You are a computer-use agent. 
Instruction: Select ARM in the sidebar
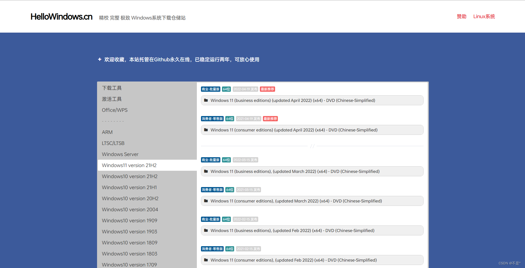point(147,132)
